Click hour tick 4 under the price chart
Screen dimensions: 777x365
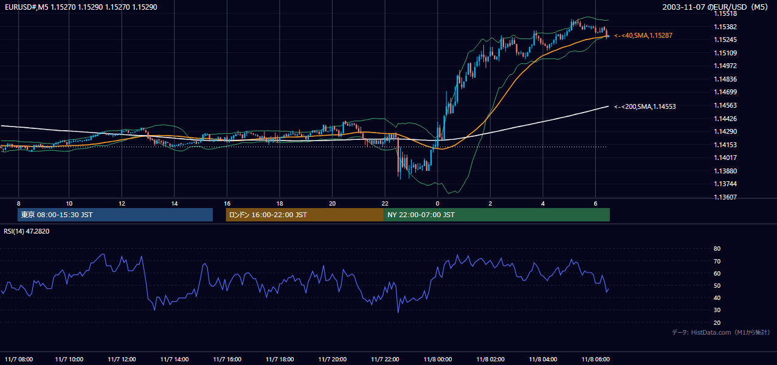543,203
